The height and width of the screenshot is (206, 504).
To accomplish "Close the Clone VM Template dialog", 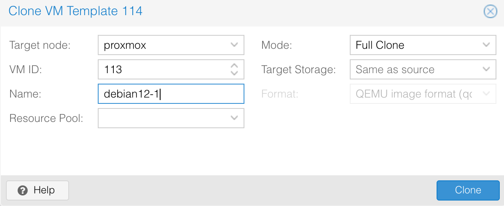I will tap(490, 11).
